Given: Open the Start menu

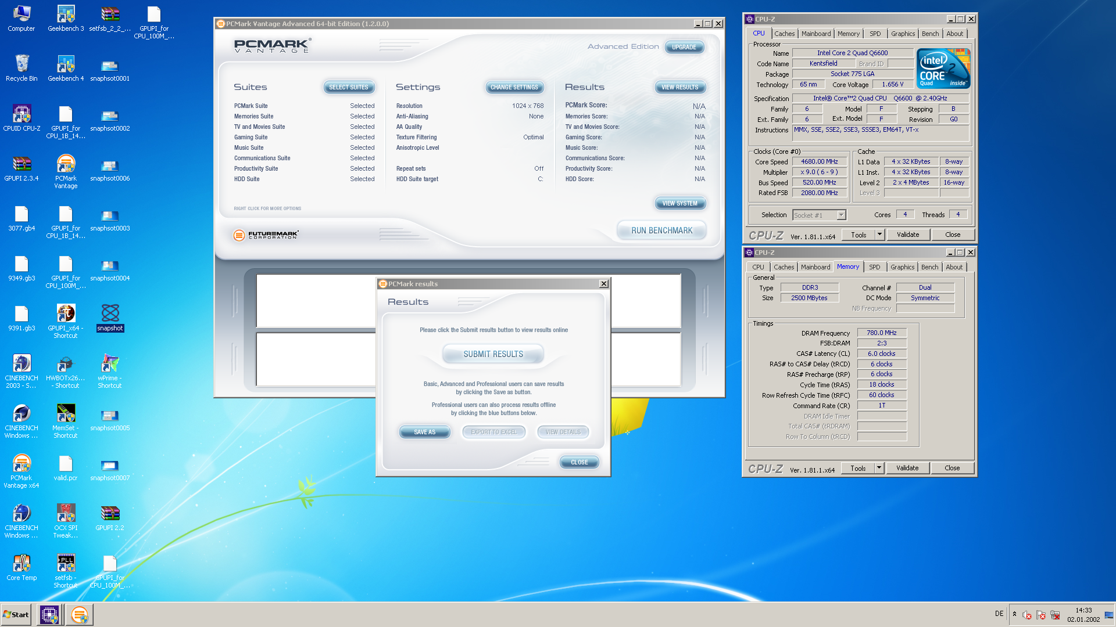Looking at the screenshot, I should tap(16, 614).
